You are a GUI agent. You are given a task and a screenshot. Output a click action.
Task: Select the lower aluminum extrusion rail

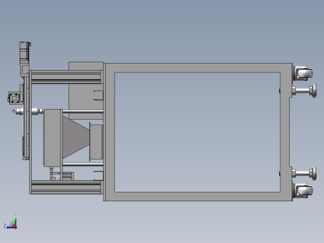coord(66,187)
